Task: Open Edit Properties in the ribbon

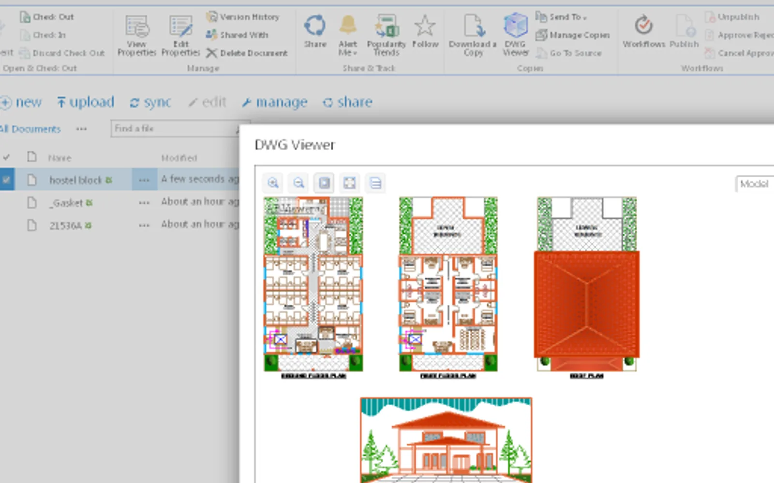Action: (180, 35)
